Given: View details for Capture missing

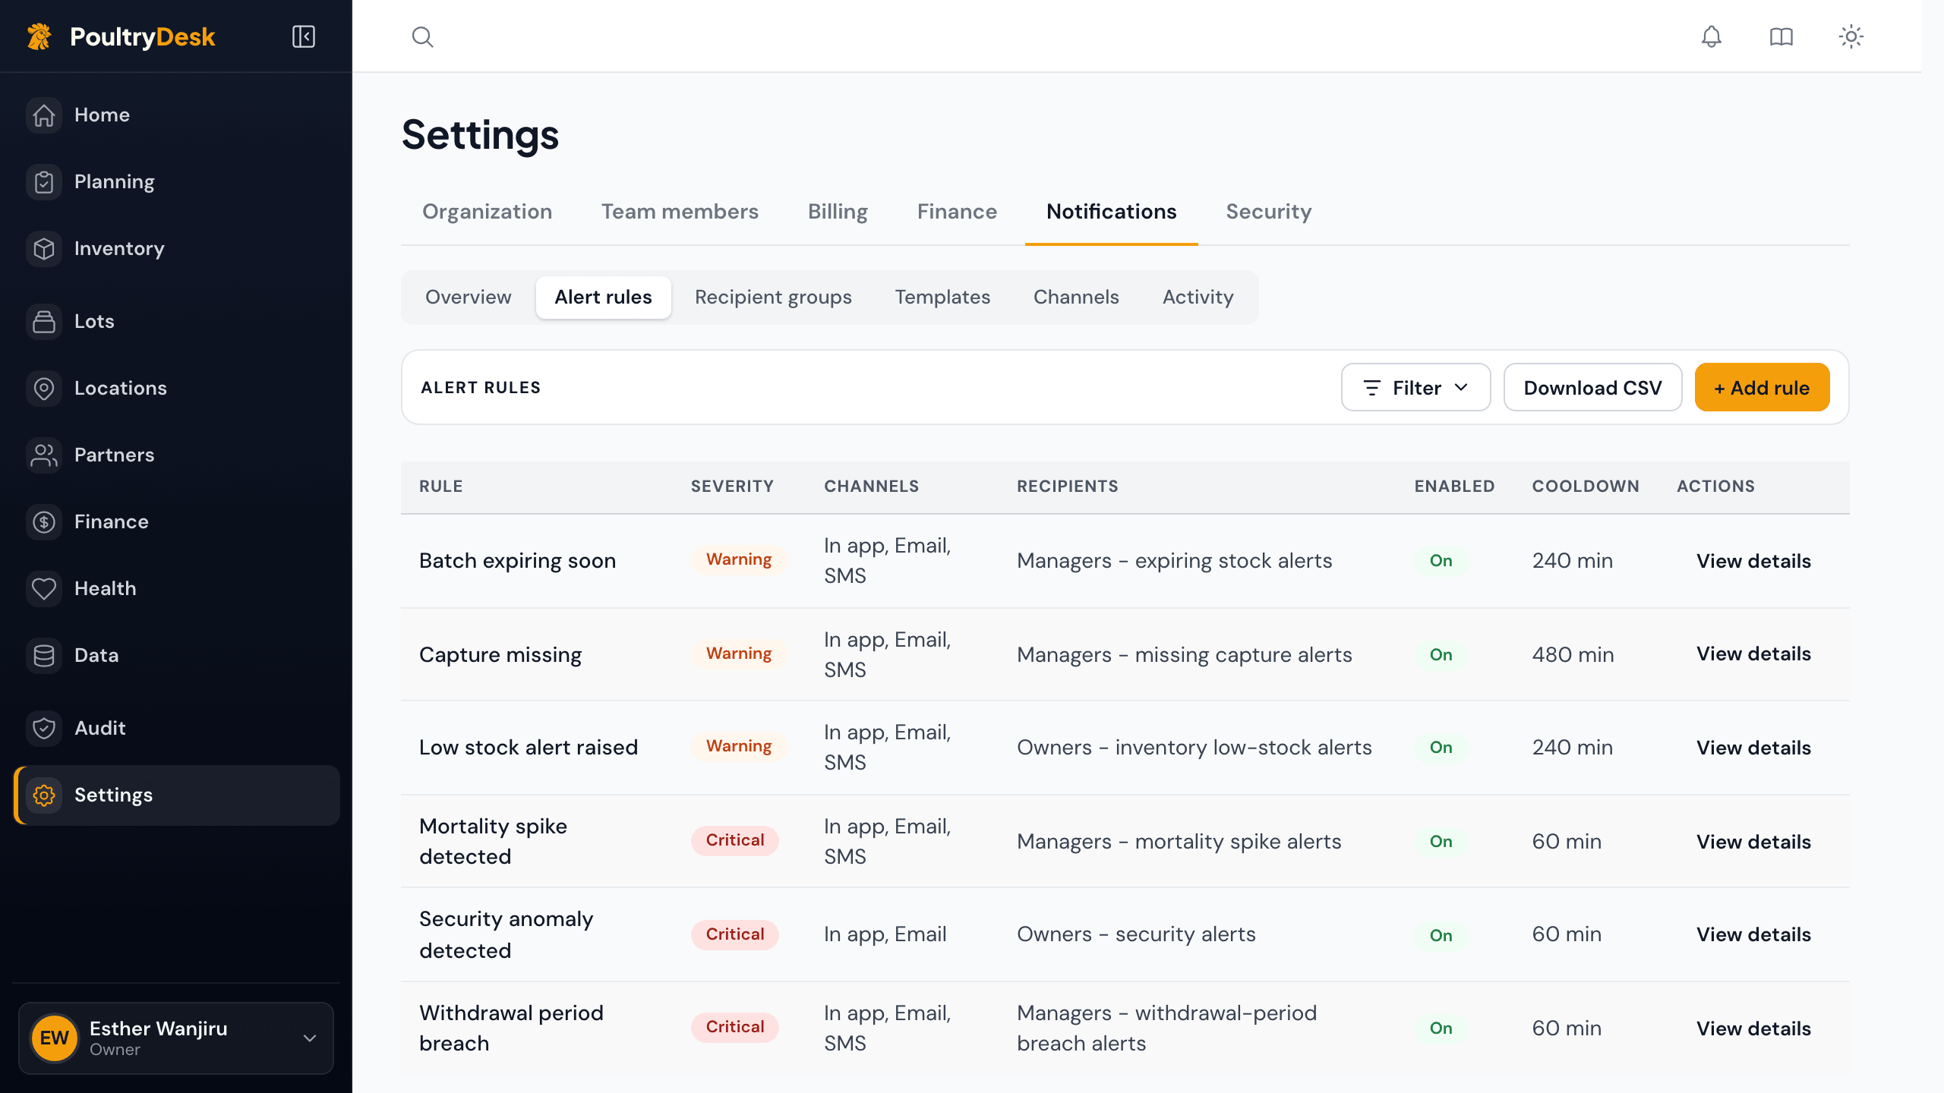Looking at the screenshot, I should click(x=1753, y=654).
